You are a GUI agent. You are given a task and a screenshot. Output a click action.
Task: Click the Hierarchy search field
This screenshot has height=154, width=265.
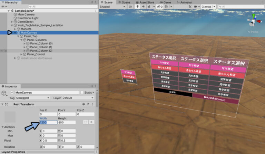(63, 7)
